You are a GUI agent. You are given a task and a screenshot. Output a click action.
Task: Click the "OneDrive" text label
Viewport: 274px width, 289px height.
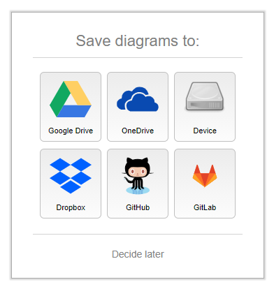(138, 131)
